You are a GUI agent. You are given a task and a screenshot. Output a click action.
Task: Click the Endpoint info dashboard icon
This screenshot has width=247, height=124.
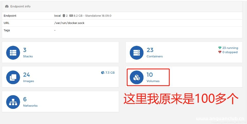(7, 6)
